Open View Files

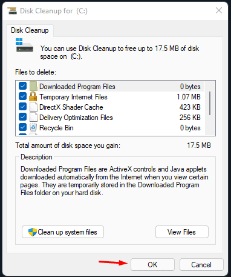tap(181, 232)
